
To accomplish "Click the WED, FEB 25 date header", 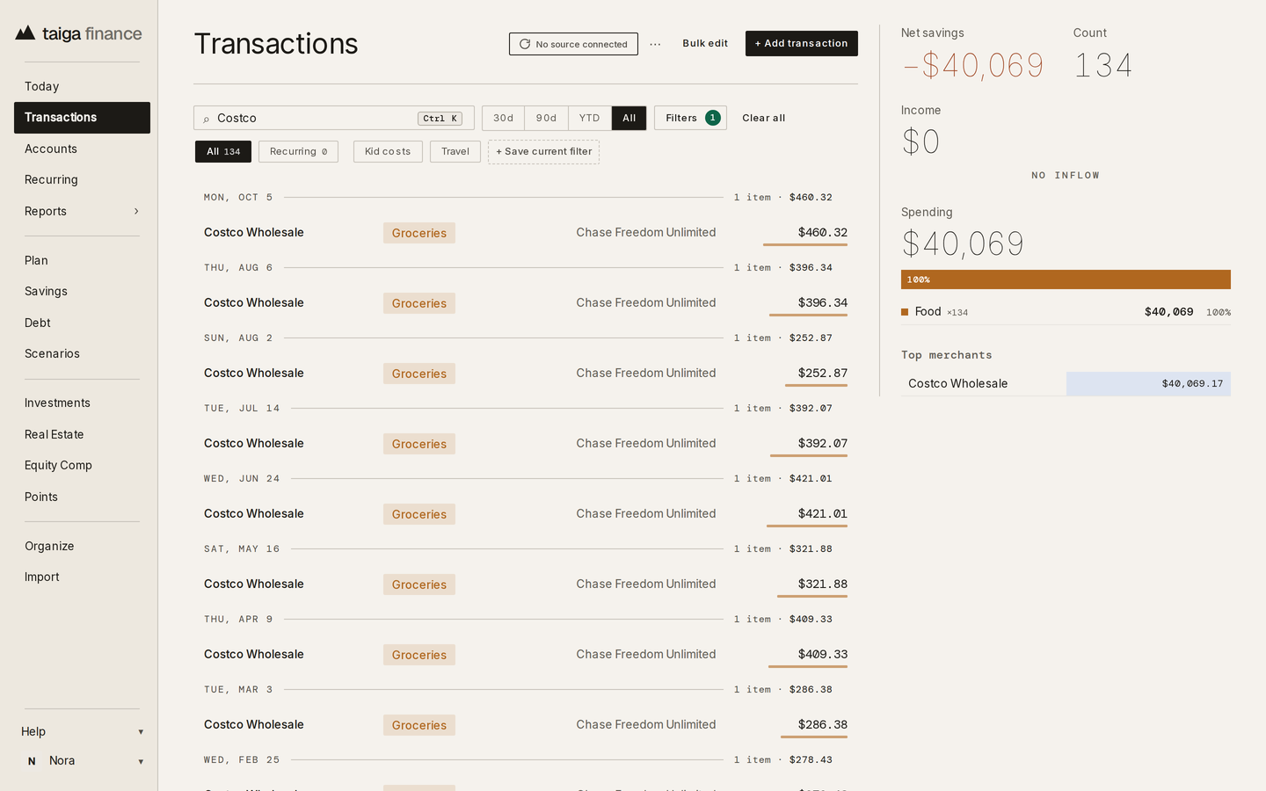I will point(242,759).
